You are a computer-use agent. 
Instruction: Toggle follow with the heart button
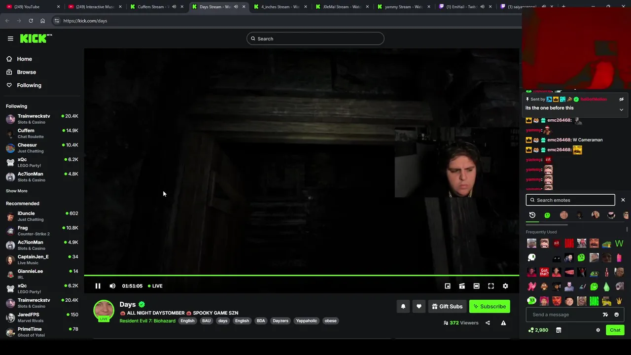tap(419, 307)
